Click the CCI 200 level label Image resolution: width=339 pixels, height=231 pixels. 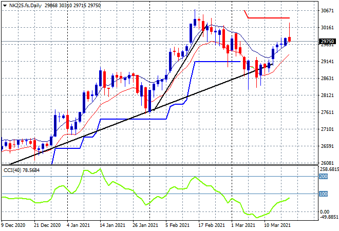324,177
